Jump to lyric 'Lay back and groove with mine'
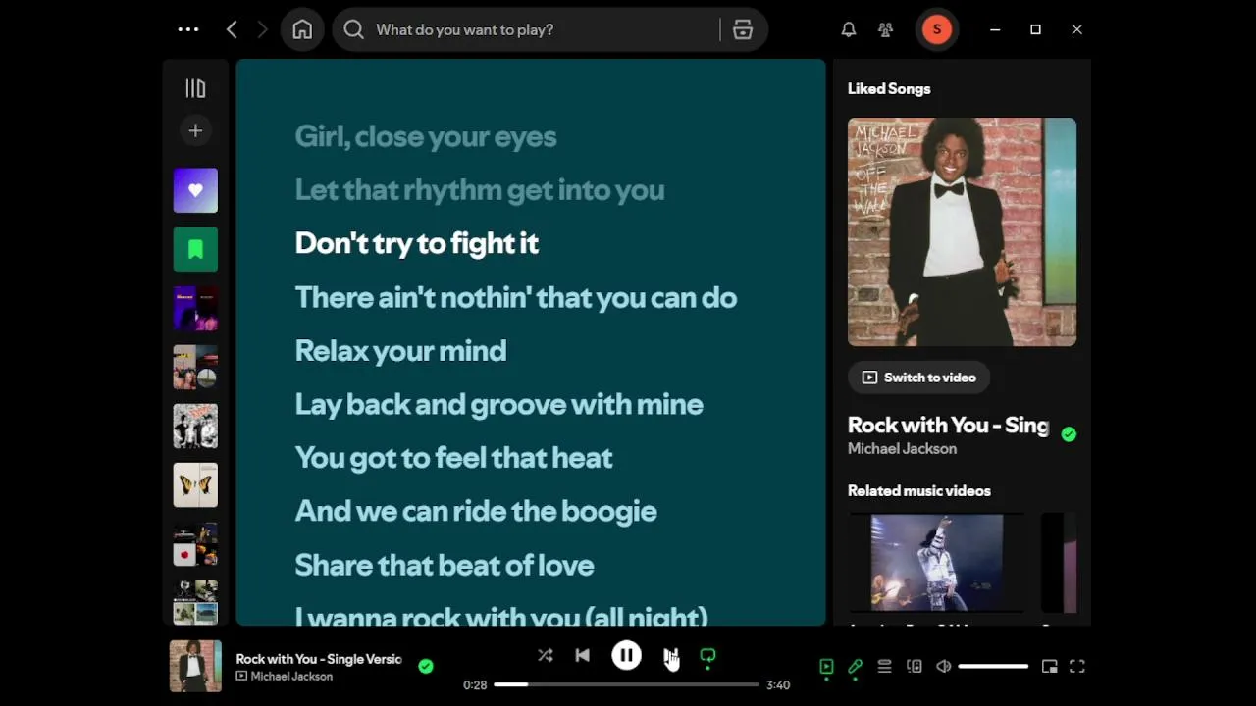The image size is (1256, 706). [x=499, y=404]
